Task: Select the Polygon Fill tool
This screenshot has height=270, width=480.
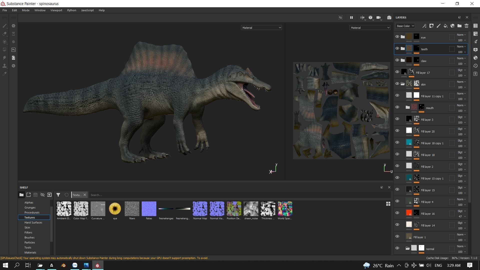Action: 4,50
